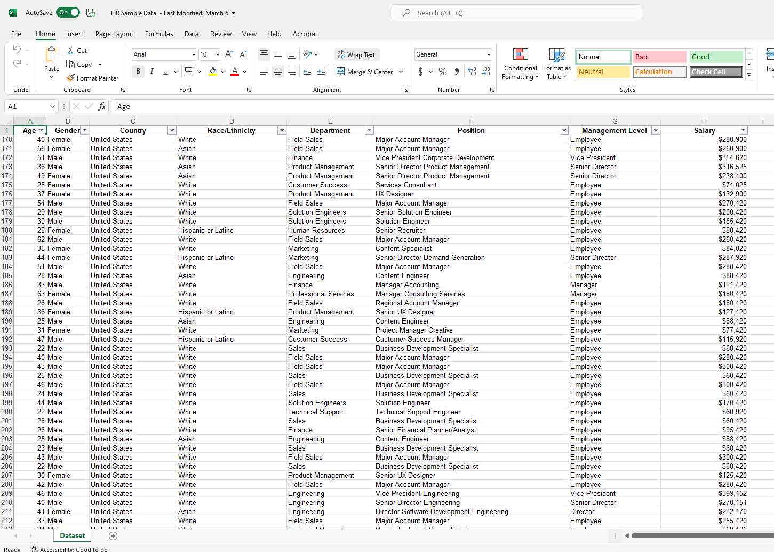Toggle the AutoSave switch

pos(68,12)
